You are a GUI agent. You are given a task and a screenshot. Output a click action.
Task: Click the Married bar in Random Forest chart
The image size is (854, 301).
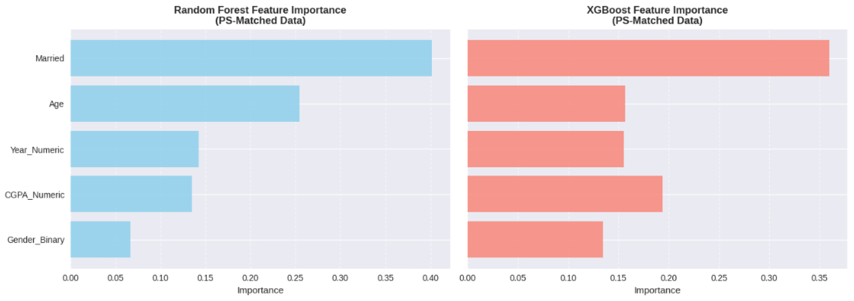click(x=251, y=58)
